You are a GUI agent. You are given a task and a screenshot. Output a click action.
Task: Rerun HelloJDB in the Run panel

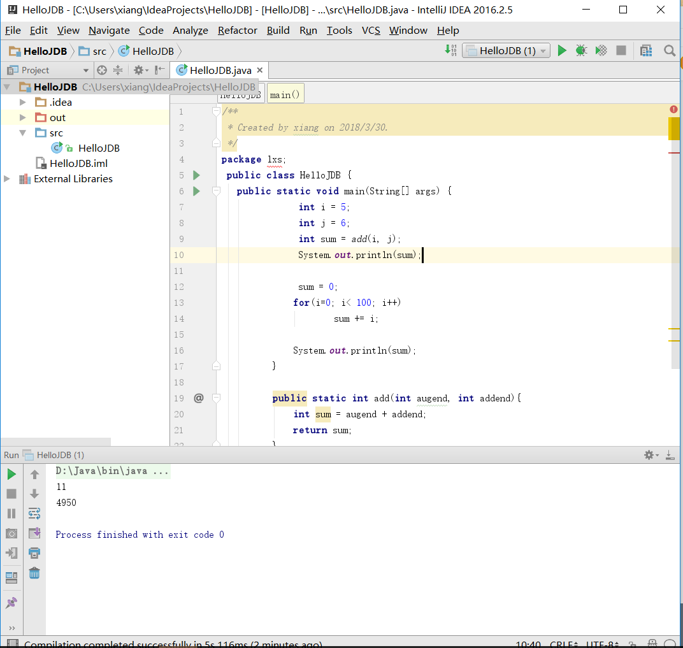(x=11, y=474)
